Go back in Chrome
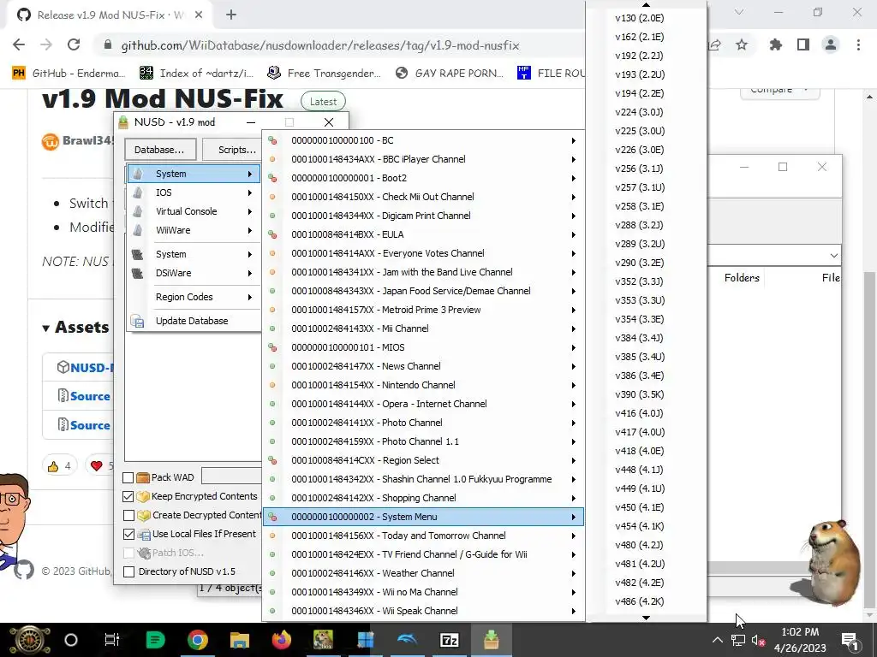This screenshot has height=657, width=877. pos(19,44)
